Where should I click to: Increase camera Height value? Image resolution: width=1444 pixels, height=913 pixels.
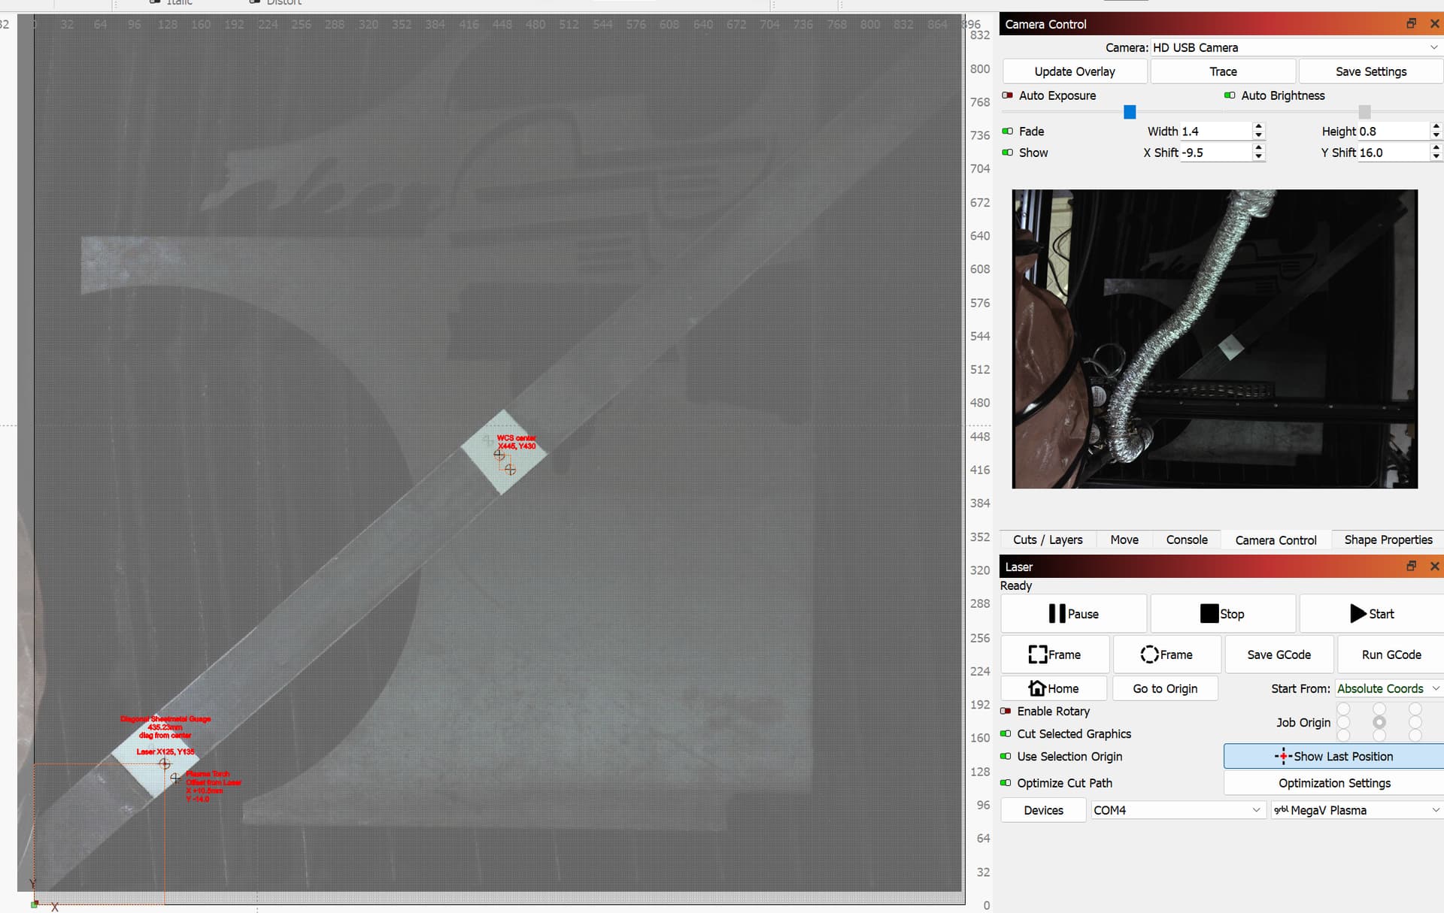1436,127
